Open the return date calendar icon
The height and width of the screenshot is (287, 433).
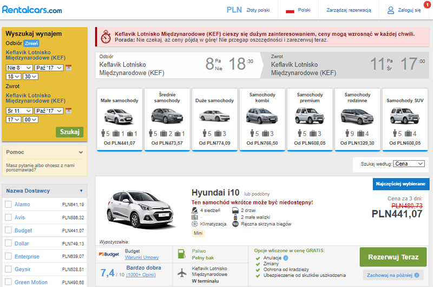click(69, 111)
